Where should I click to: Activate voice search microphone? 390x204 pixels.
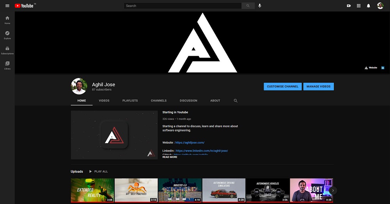pos(260,6)
